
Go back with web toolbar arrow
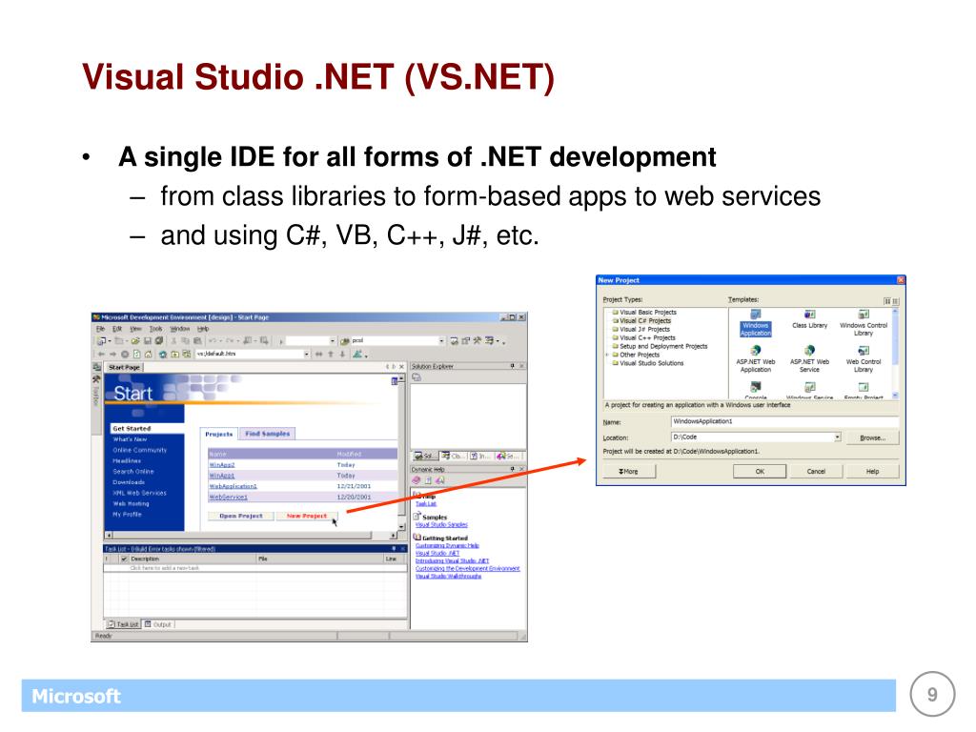(101, 355)
